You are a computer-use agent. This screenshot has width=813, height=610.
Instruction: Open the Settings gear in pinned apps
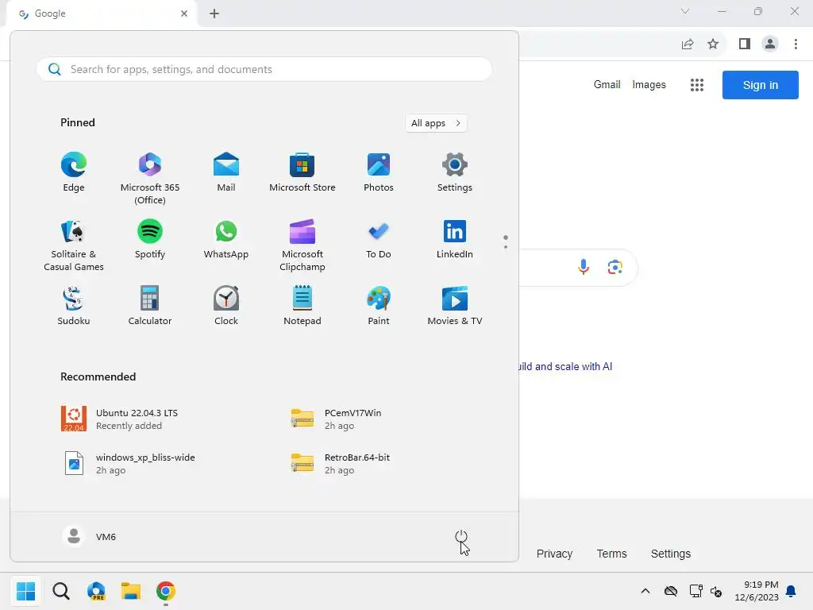[455, 172]
